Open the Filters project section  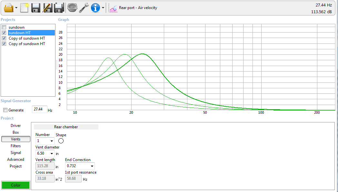[16, 146]
